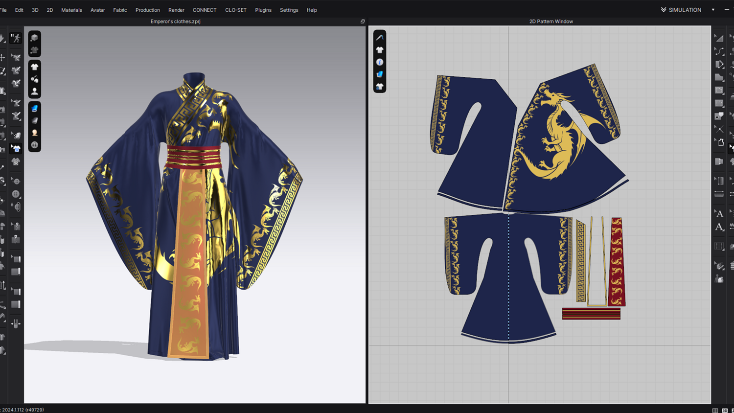Select the ruler measurement tool in 2D toolbar
Screen dimensions: 734x413
(719, 194)
